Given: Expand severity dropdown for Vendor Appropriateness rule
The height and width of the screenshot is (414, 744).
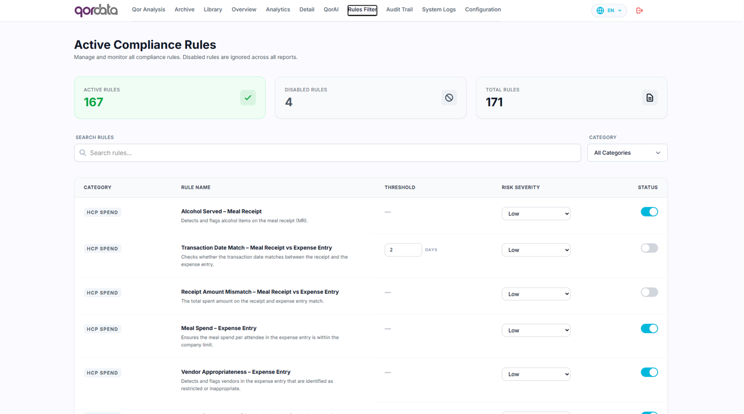Looking at the screenshot, I should point(536,374).
